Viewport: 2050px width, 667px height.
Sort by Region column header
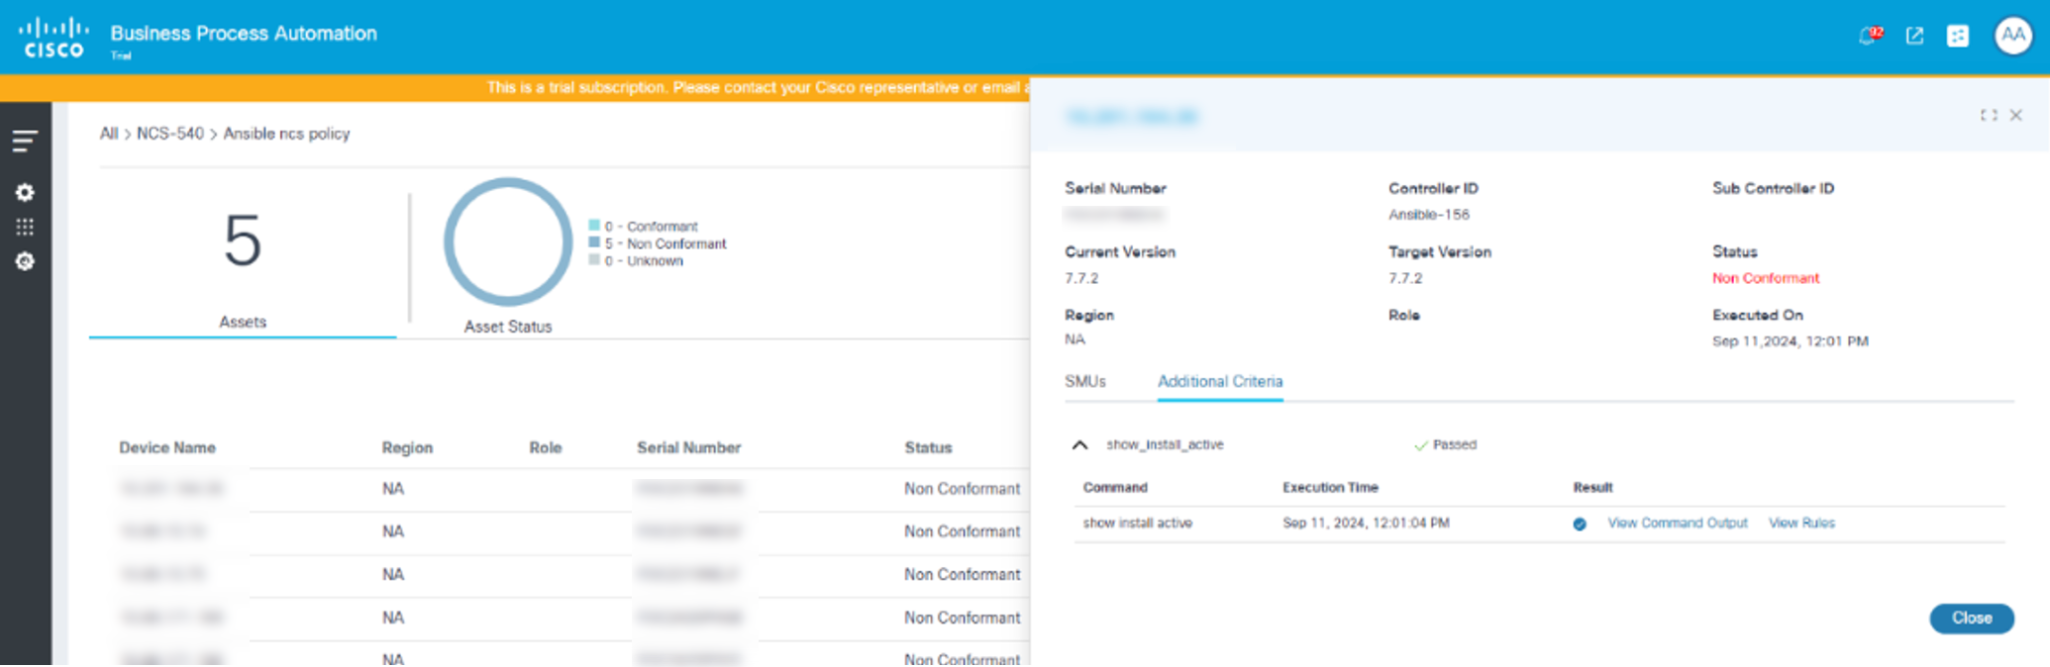click(x=407, y=447)
